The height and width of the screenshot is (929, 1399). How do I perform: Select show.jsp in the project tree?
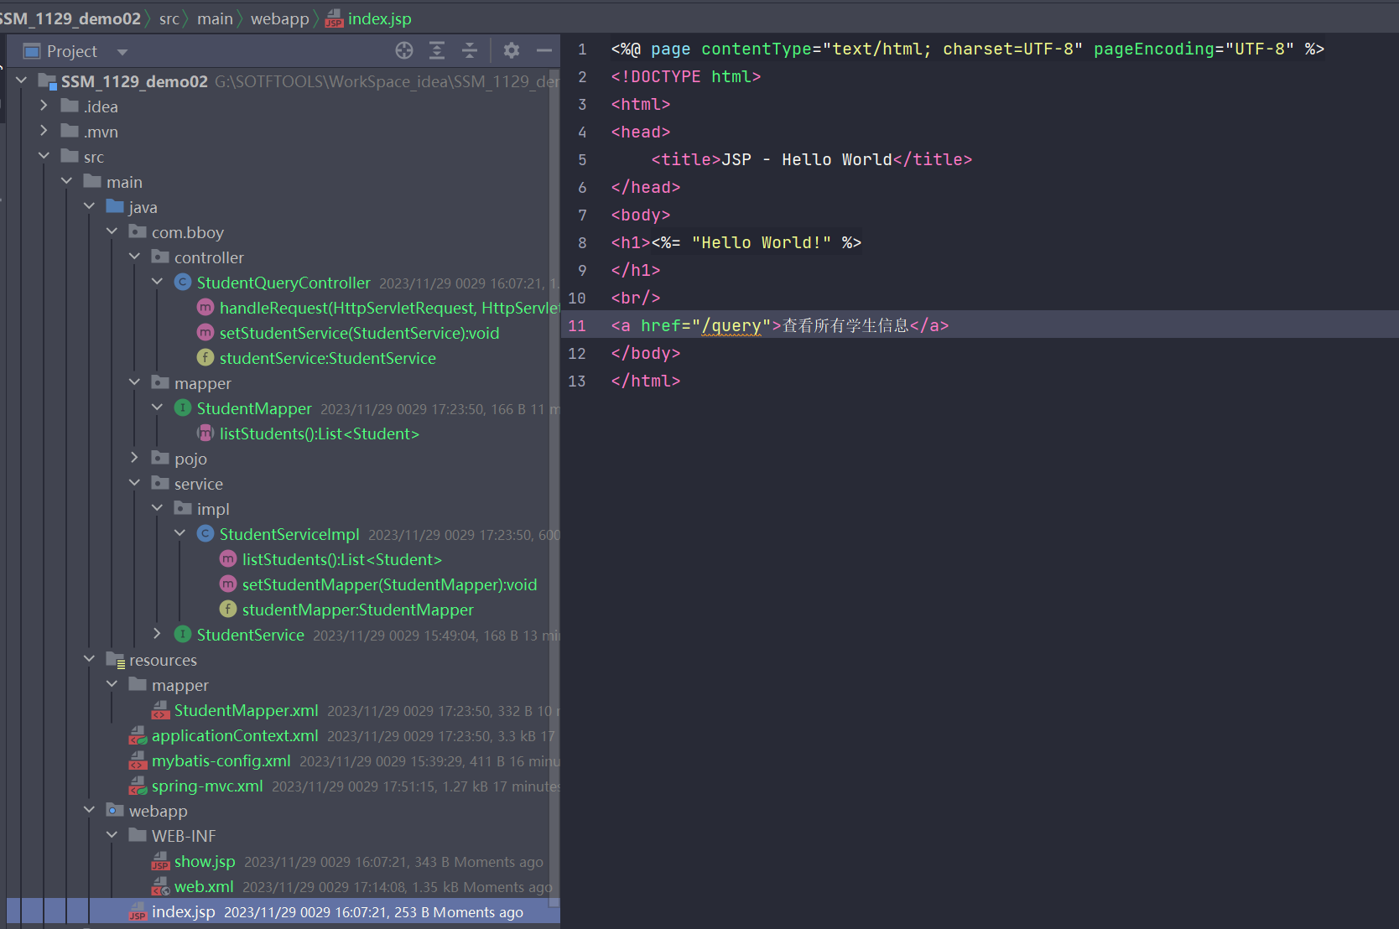(x=205, y=861)
